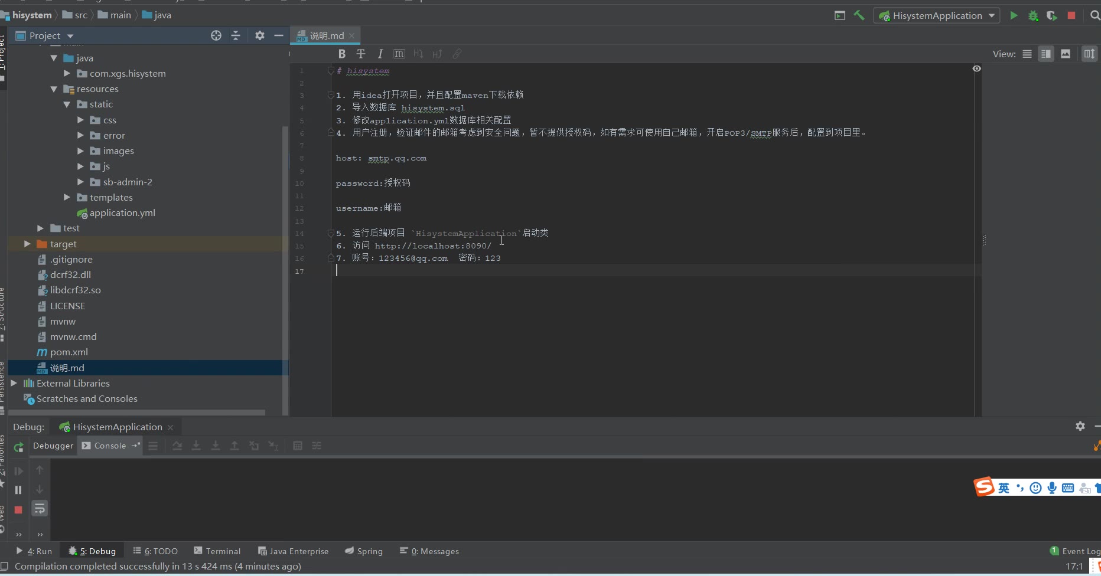The width and height of the screenshot is (1101, 576).
Task: Switch to the Debugger tab
Action: coord(53,446)
